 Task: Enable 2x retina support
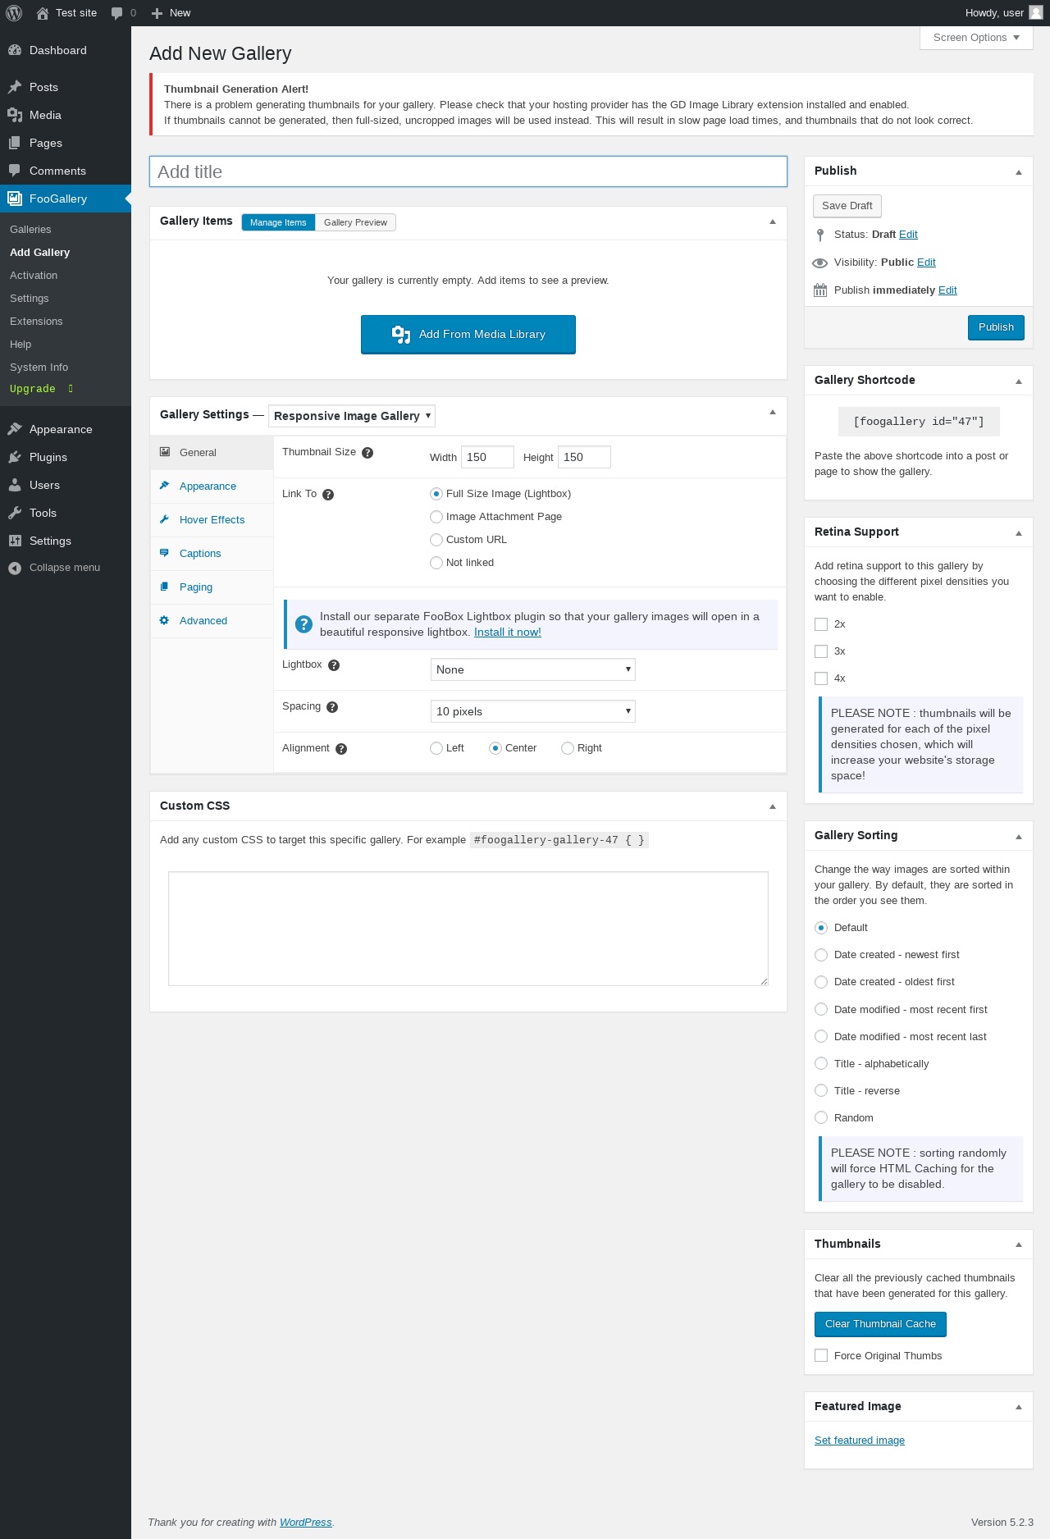[x=821, y=624]
